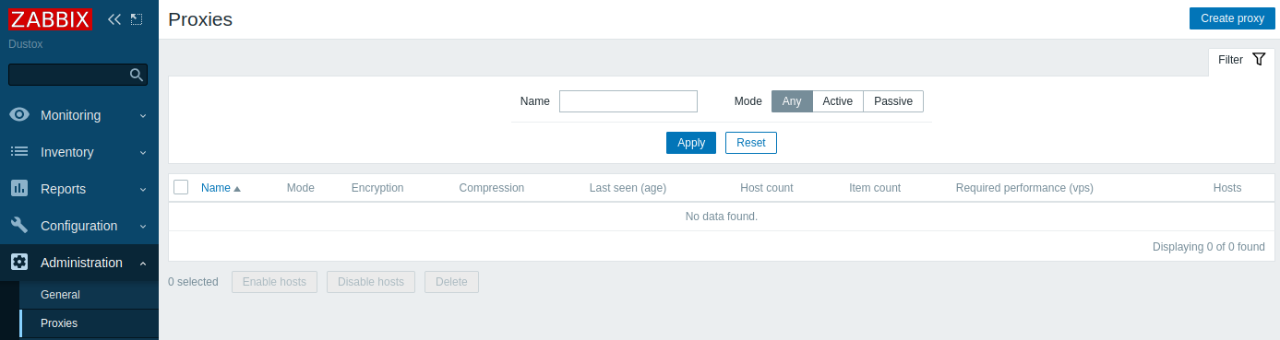Click the Configuration wrench icon
This screenshot has width=1280, height=340.
[x=19, y=226]
